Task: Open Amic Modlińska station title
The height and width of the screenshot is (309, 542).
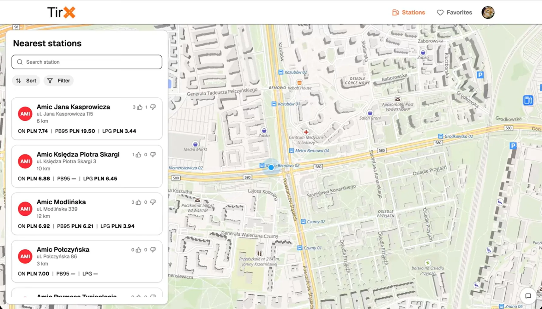Action: tap(61, 202)
